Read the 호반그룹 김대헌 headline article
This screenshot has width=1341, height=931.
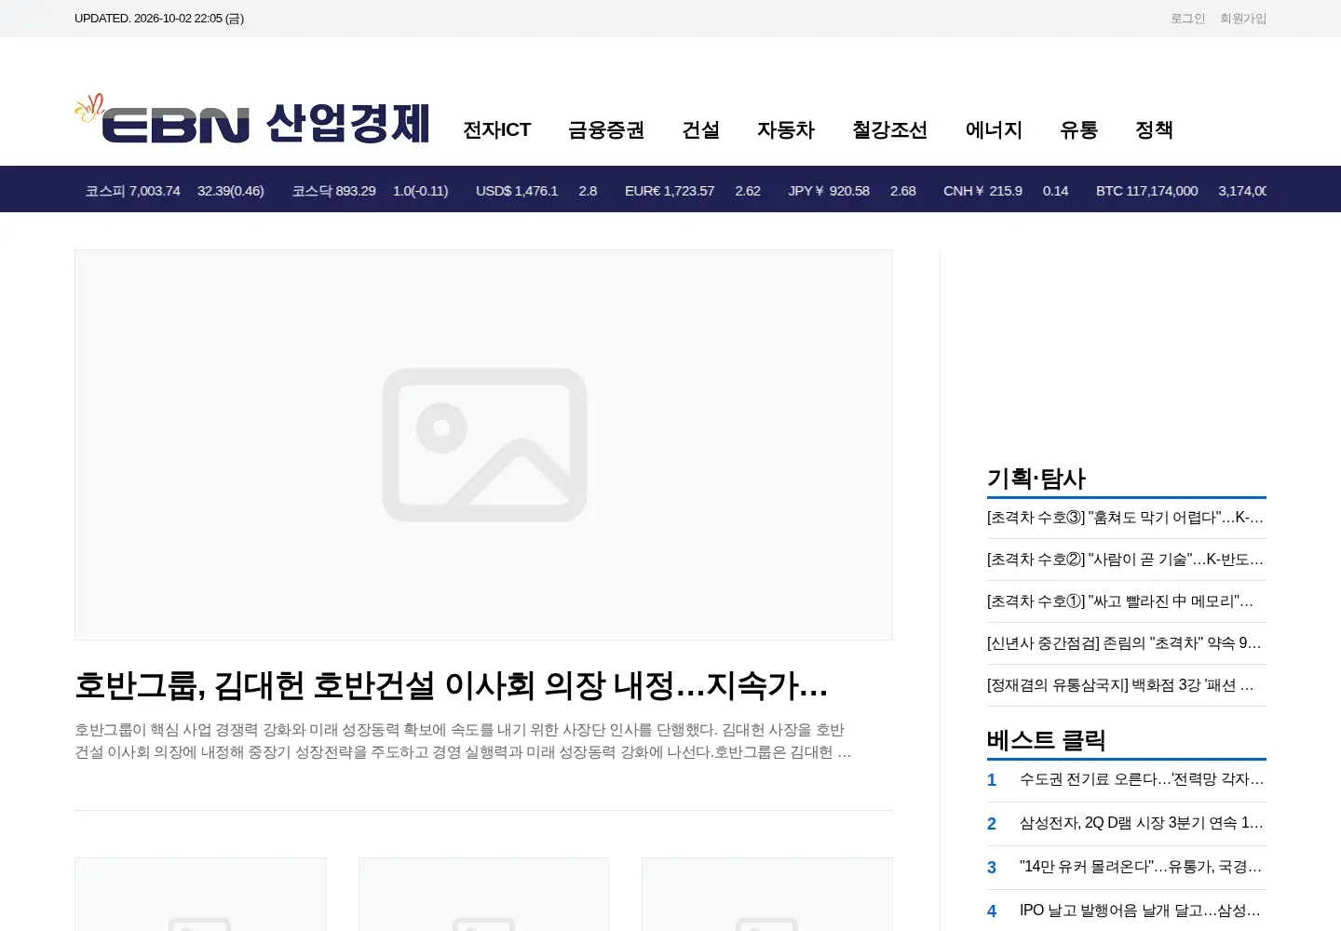click(452, 686)
